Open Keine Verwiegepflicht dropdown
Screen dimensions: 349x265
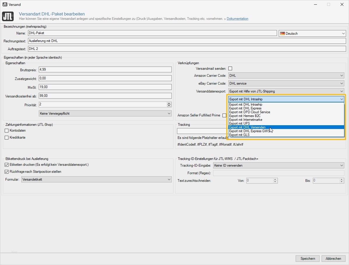pyautogui.click(x=105, y=114)
